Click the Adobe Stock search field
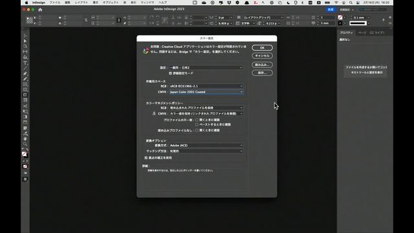The image size is (414, 233). pyautogui.click(x=373, y=10)
